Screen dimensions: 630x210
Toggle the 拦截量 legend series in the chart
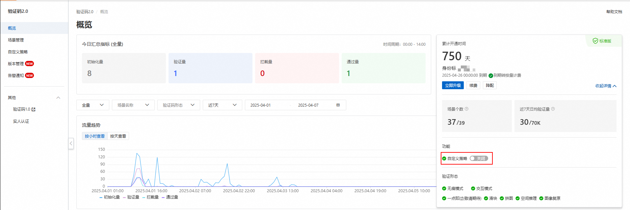click(150, 197)
